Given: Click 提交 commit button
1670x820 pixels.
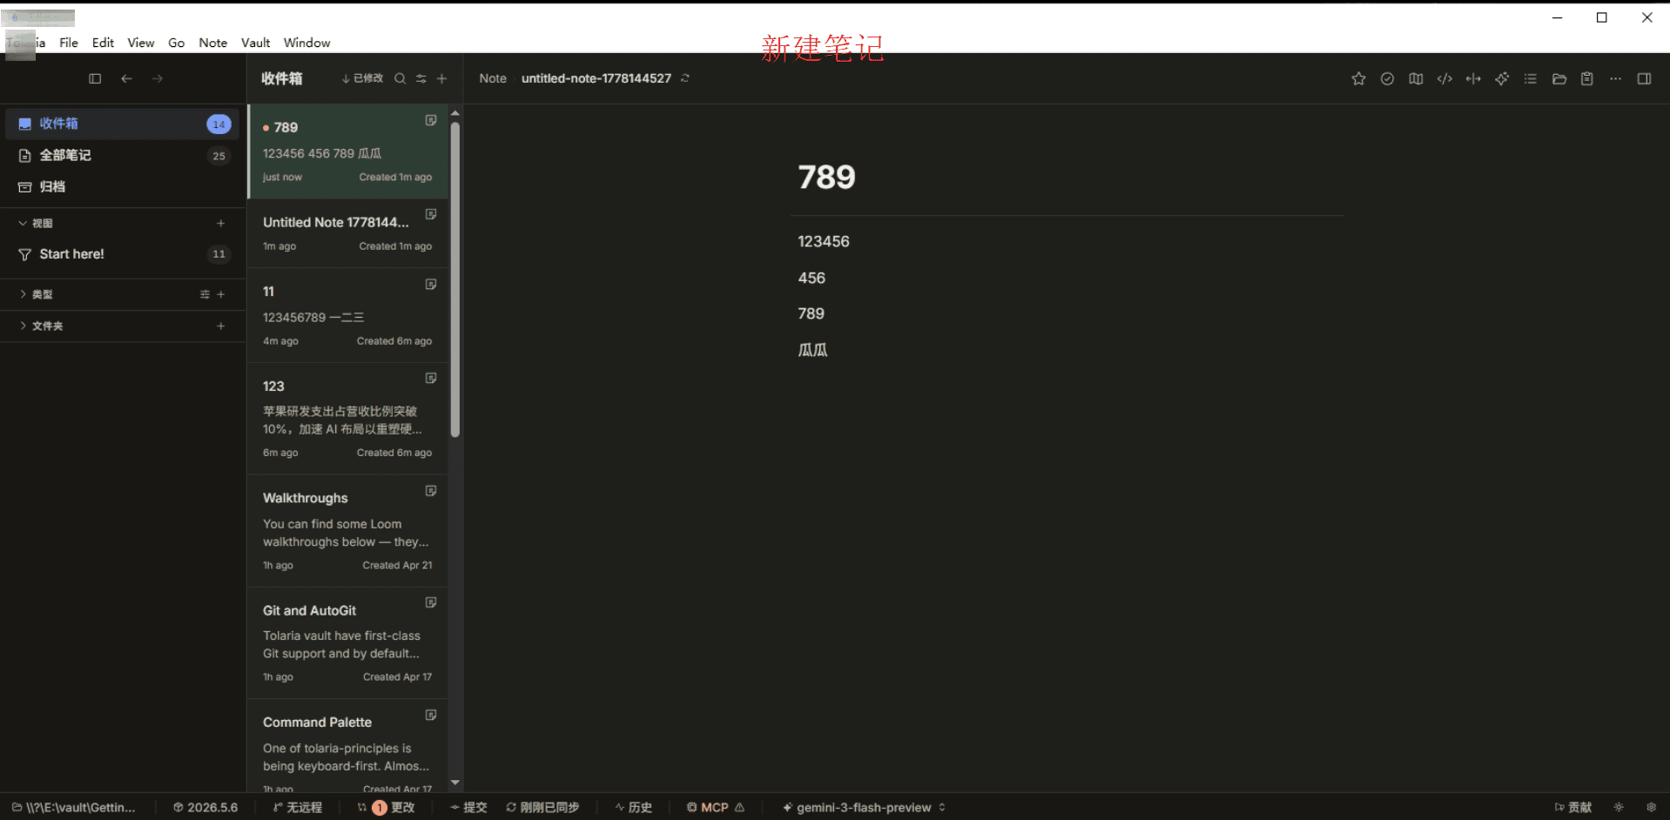Looking at the screenshot, I should (468, 808).
